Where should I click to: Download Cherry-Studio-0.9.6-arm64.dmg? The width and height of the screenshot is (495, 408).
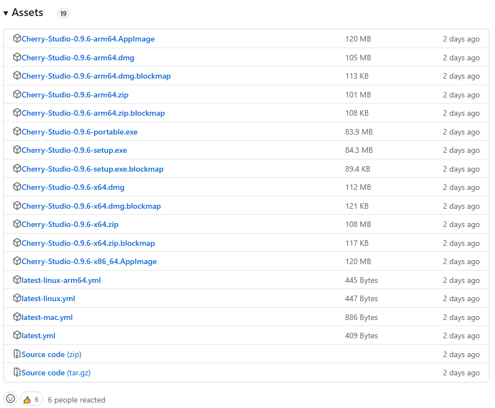tap(78, 58)
